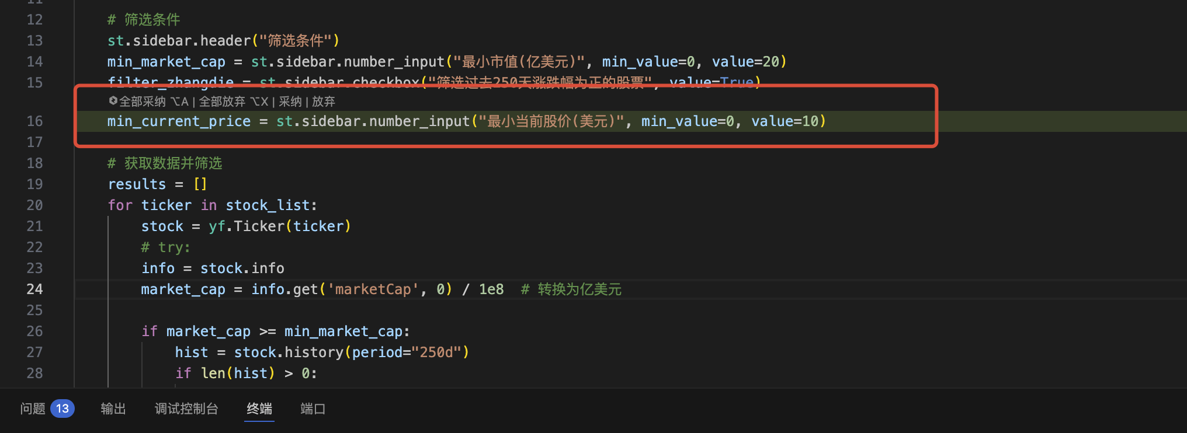The width and height of the screenshot is (1187, 433).
Task: Click the problems count badge showing 13
Action: click(63, 408)
